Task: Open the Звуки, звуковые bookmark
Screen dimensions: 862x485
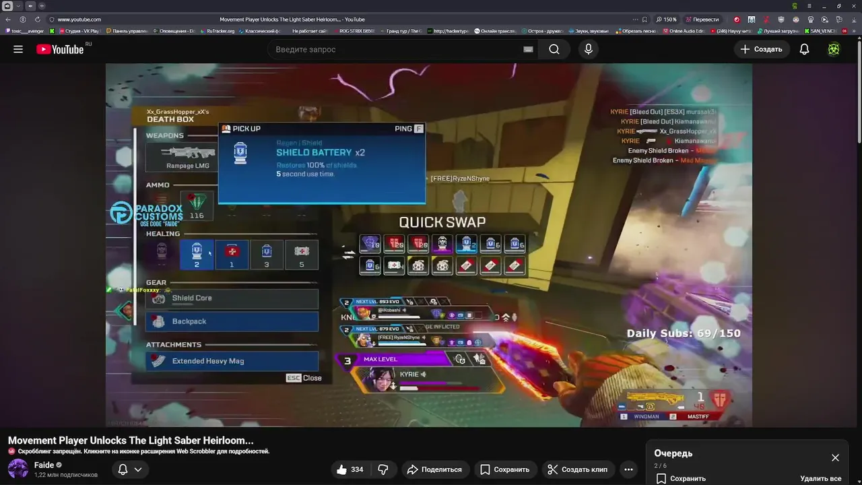Action: tap(588, 31)
